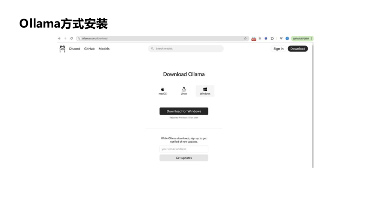
Task: Click the Get updates button
Action: 184,158
